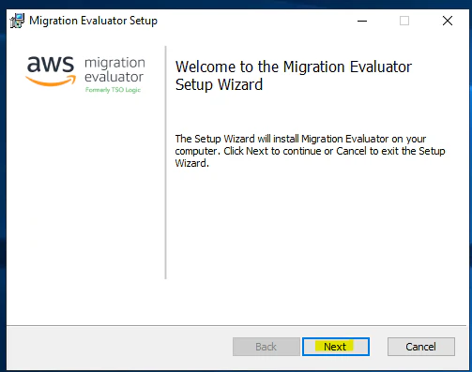Click the installer icon in title bar

[x=17, y=21]
